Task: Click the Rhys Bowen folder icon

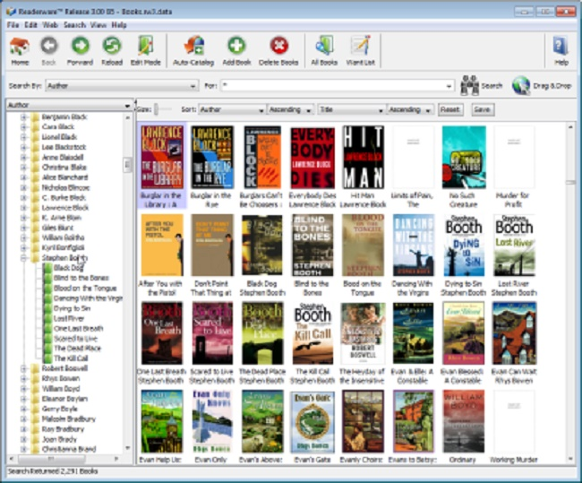Action: click(x=35, y=378)
